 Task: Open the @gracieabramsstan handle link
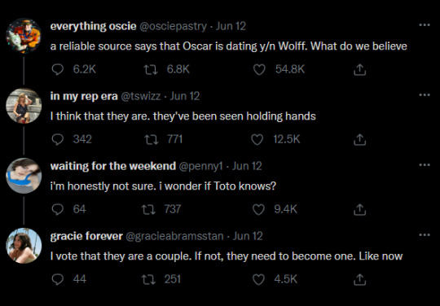click(x=174, y=236)
